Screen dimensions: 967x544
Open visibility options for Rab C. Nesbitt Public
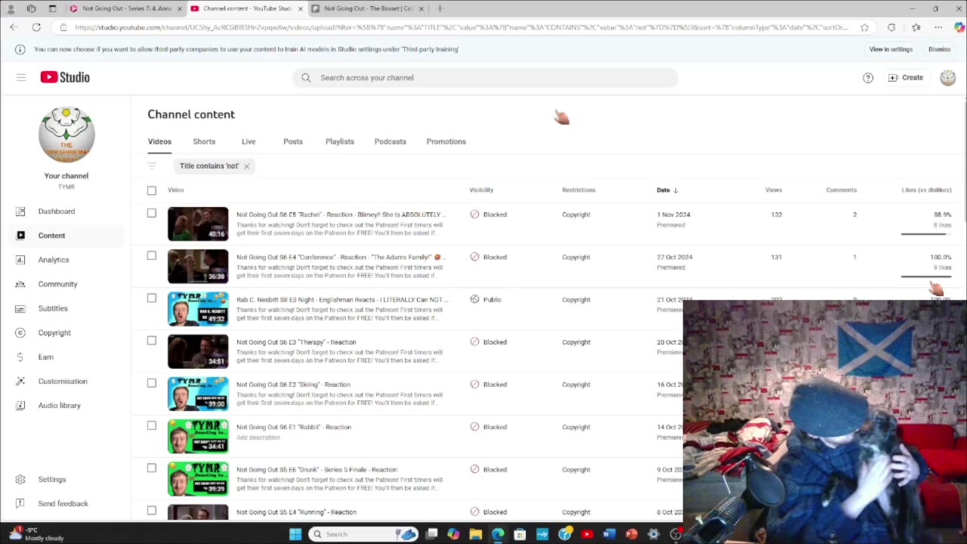pos(486,299)
